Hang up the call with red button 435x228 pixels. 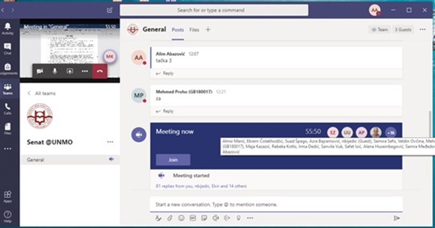click(x=100, y=71)
